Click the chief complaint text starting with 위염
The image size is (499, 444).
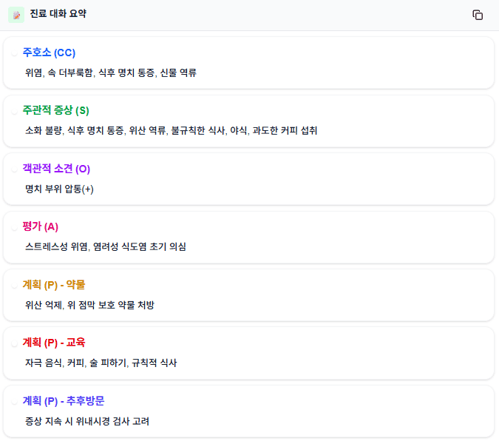click(x=110, y=73)
